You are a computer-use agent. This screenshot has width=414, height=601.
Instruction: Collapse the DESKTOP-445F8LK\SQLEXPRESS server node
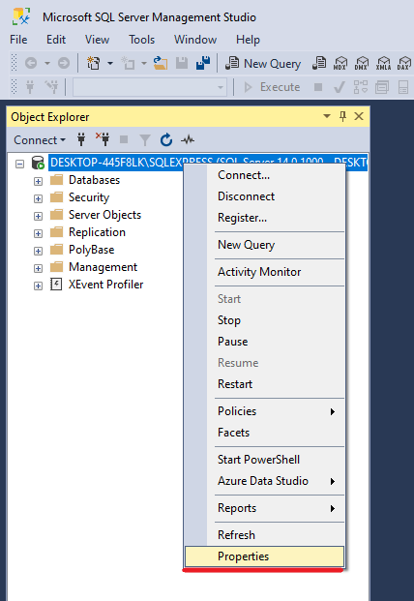(19, 165)
